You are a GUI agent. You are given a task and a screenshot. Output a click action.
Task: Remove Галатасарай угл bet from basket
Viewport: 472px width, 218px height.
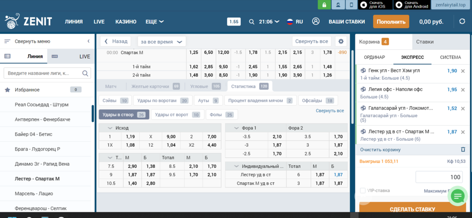[x=463, y=109]
